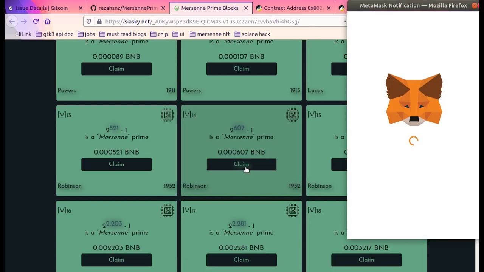Viewport: 484px width, 272px height.
Task: Close the Contract Address tab
Action: (329, 8)
